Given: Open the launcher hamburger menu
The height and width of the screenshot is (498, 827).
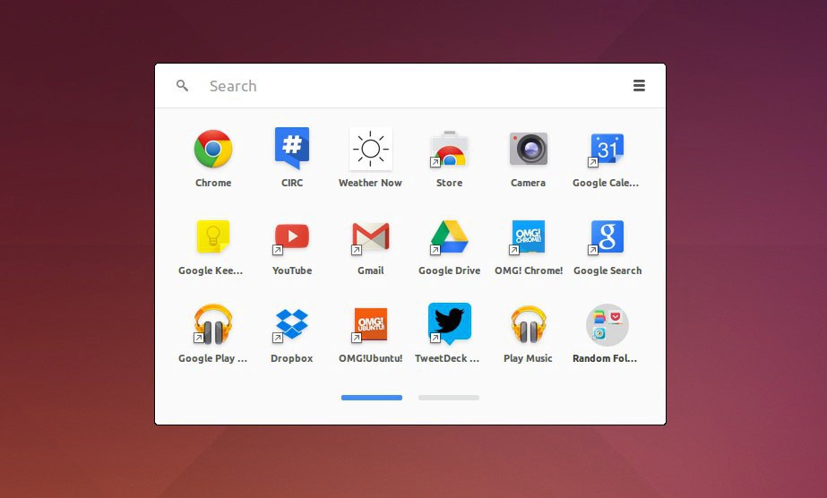Looking at the screenshot, I should [x=639, y=85].
